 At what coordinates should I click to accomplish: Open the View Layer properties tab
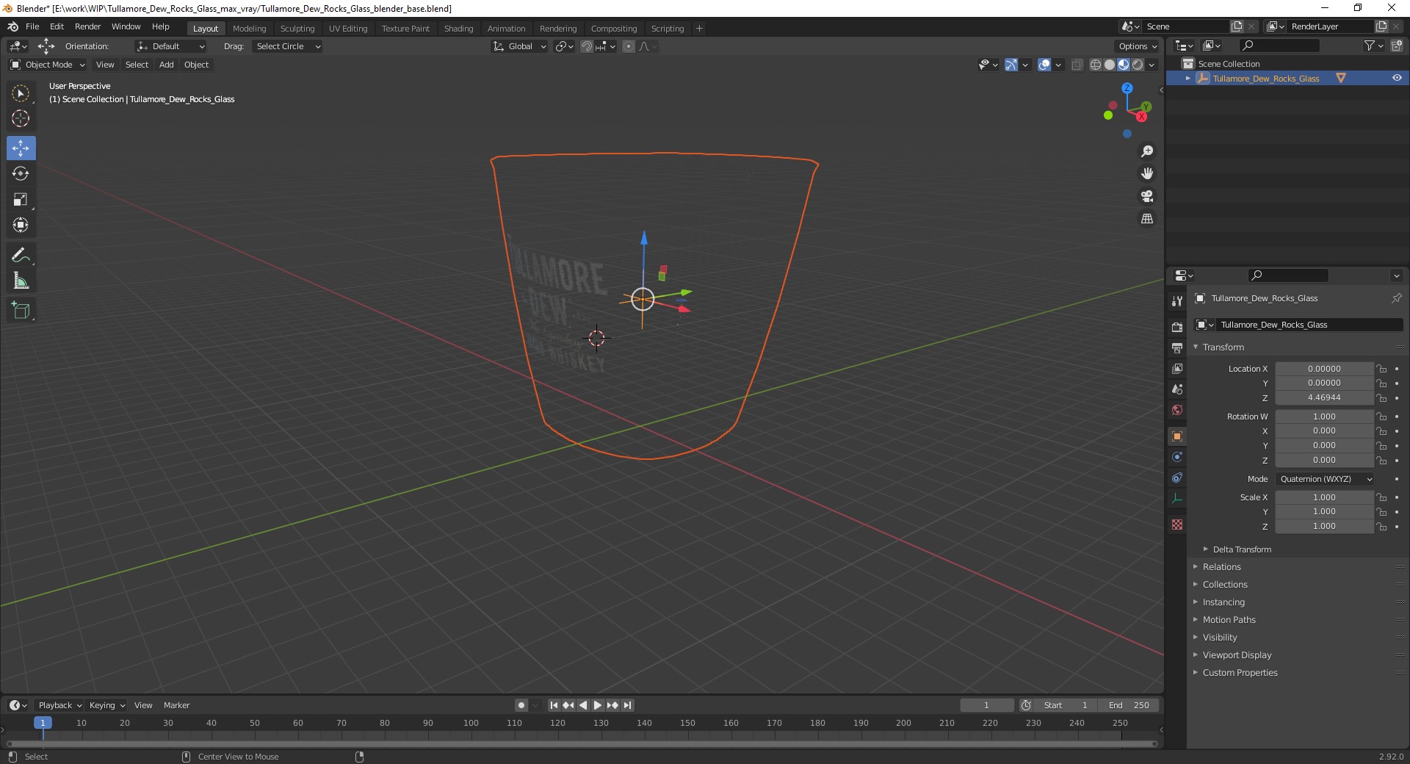click(x=1177, y=368)
